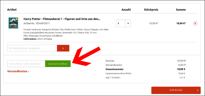Click the Gesamtsumme ohne MwSt.: label
Screen dimensions: 205x96
coord(119,73)
